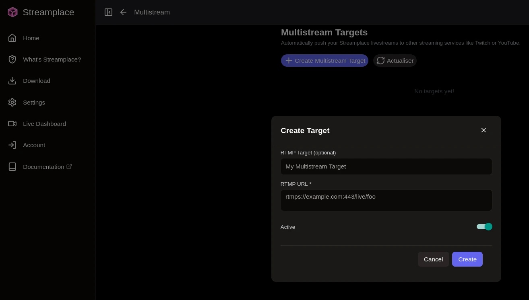Click the Live Dashboard camera icon
Image resolution: width=529 pixels, height=300 pixels.
[12, 124]
